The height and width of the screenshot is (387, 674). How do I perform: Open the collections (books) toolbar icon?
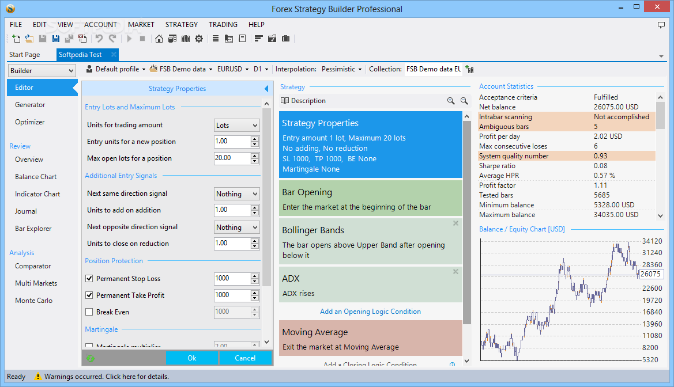(x=186, y=39)
